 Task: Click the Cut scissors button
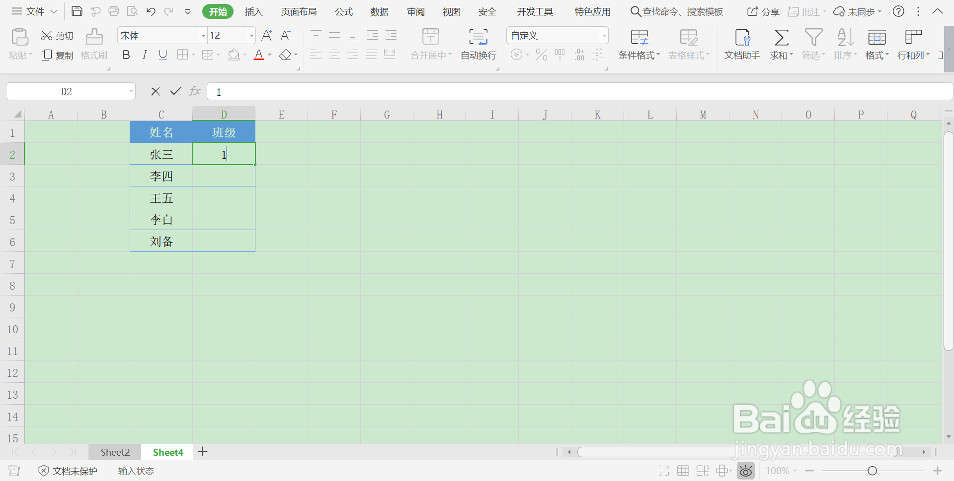(57, 36)
